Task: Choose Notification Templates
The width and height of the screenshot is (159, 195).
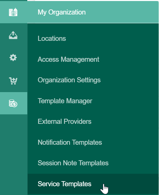Action: (x=70, y=142)
